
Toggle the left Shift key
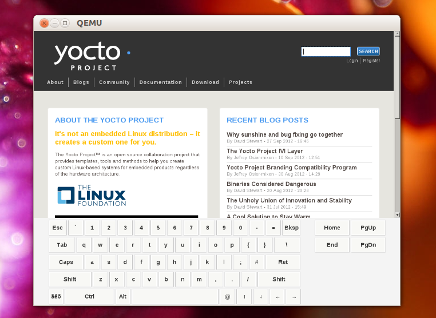pyautogui.click(x=70, y=280)
